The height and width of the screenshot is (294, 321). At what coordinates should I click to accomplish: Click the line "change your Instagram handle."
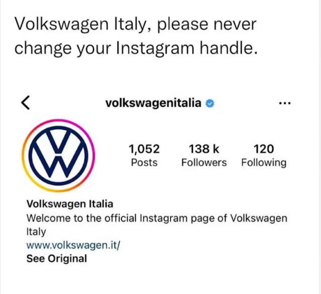click(x=136, y=48)
